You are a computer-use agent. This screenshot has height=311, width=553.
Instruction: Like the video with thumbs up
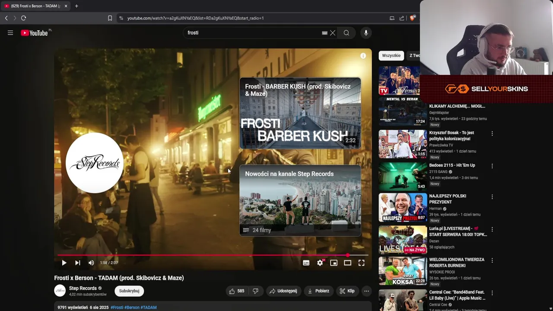[x=237, y=291]
